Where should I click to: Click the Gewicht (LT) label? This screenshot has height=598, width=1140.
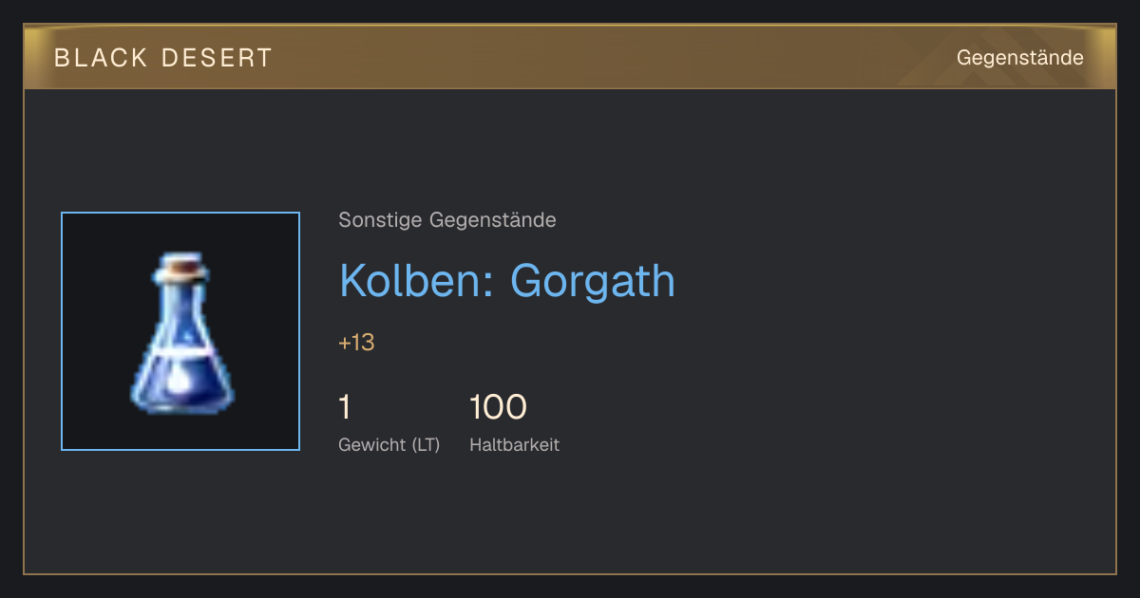389,445
